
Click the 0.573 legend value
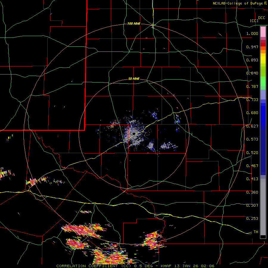[x=252, y=139]
